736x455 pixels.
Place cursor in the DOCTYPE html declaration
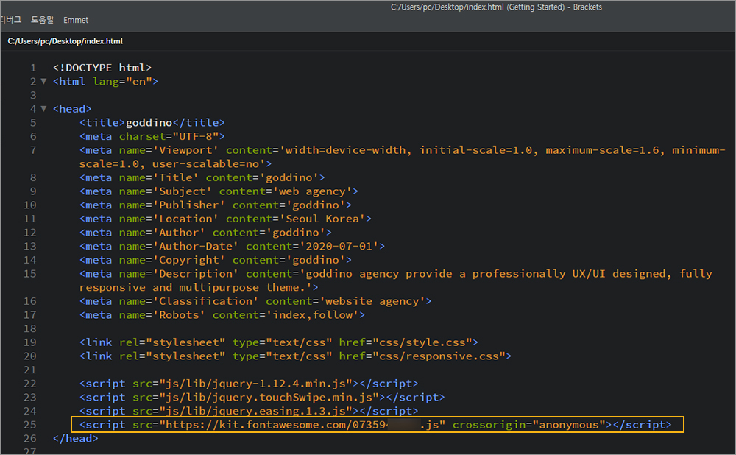(x=102, y=68)
